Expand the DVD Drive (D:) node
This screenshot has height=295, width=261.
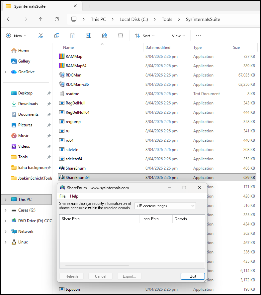5,221
